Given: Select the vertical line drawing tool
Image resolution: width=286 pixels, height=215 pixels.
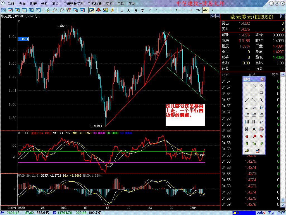Looking at the screenshot, I should (x=254, y=93).
